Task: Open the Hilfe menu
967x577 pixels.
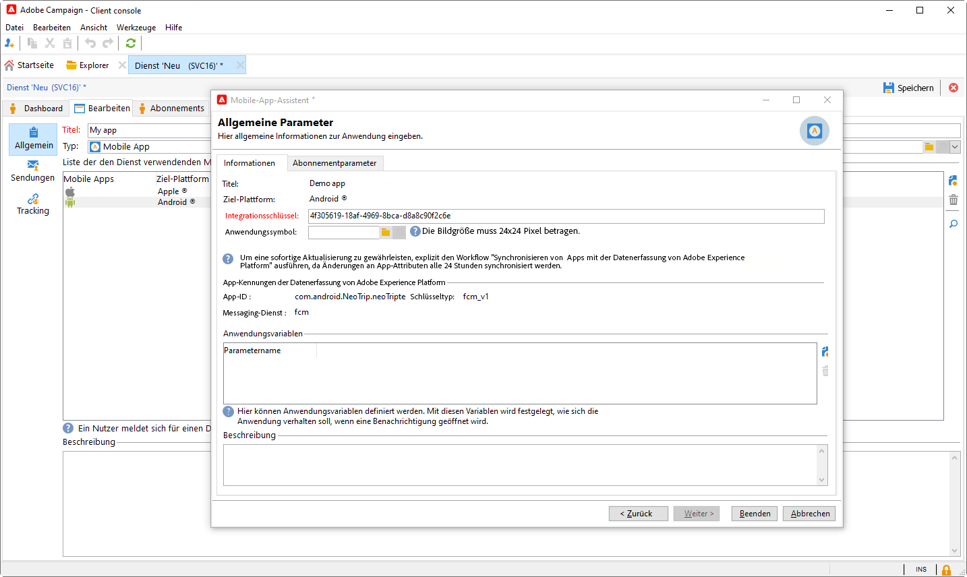Action: [174, 28]
